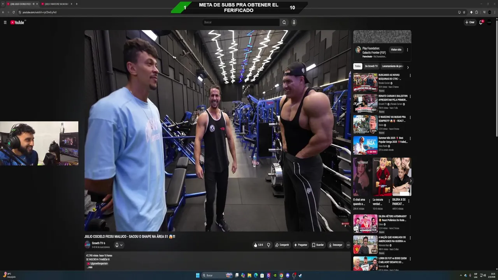Click the video player frame
The height and width of the screenshot is (280, 498).
coord(217,131)
